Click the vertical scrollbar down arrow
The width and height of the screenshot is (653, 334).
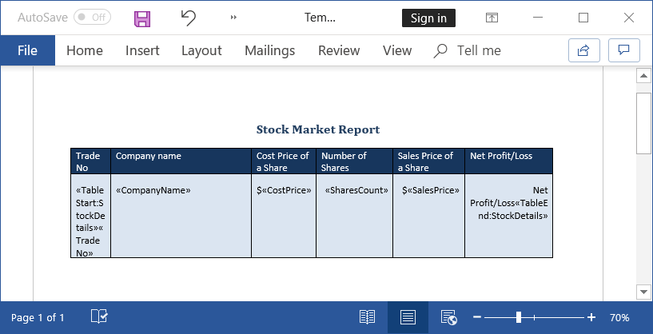(x=643, y=291)
